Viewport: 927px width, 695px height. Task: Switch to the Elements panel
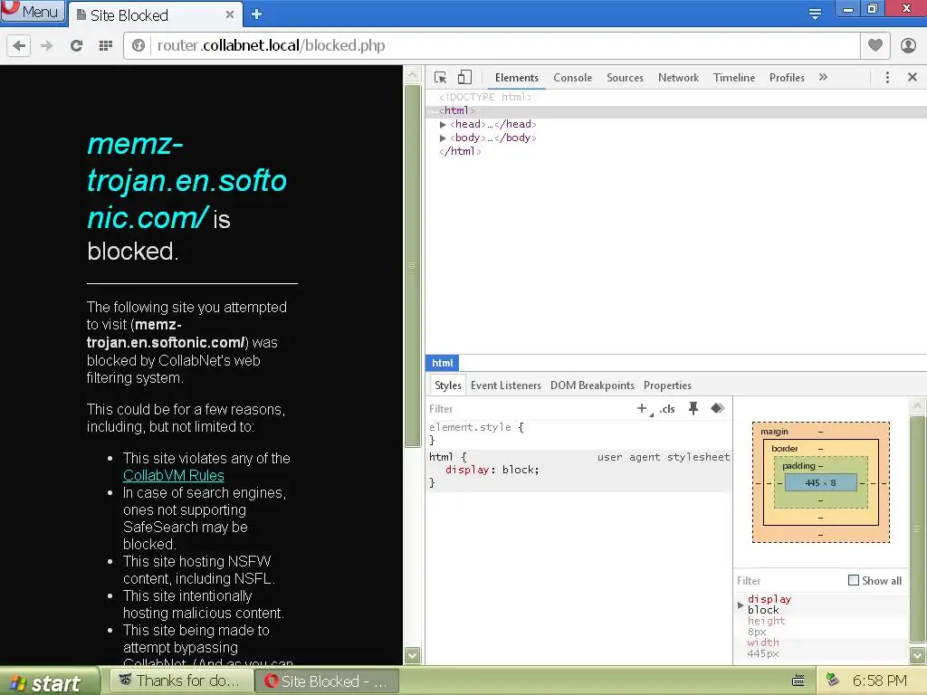517,78
